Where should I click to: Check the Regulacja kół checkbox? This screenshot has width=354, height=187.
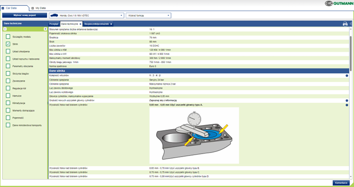[8, 88]
